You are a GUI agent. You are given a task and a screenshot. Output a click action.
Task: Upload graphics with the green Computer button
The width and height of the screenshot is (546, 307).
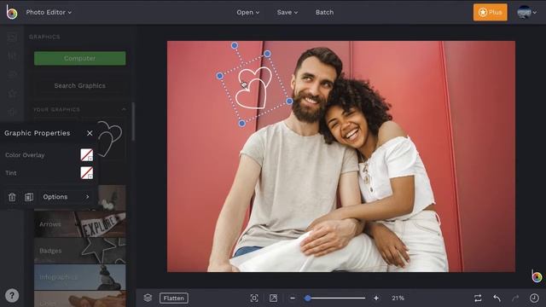pos(79,58)
